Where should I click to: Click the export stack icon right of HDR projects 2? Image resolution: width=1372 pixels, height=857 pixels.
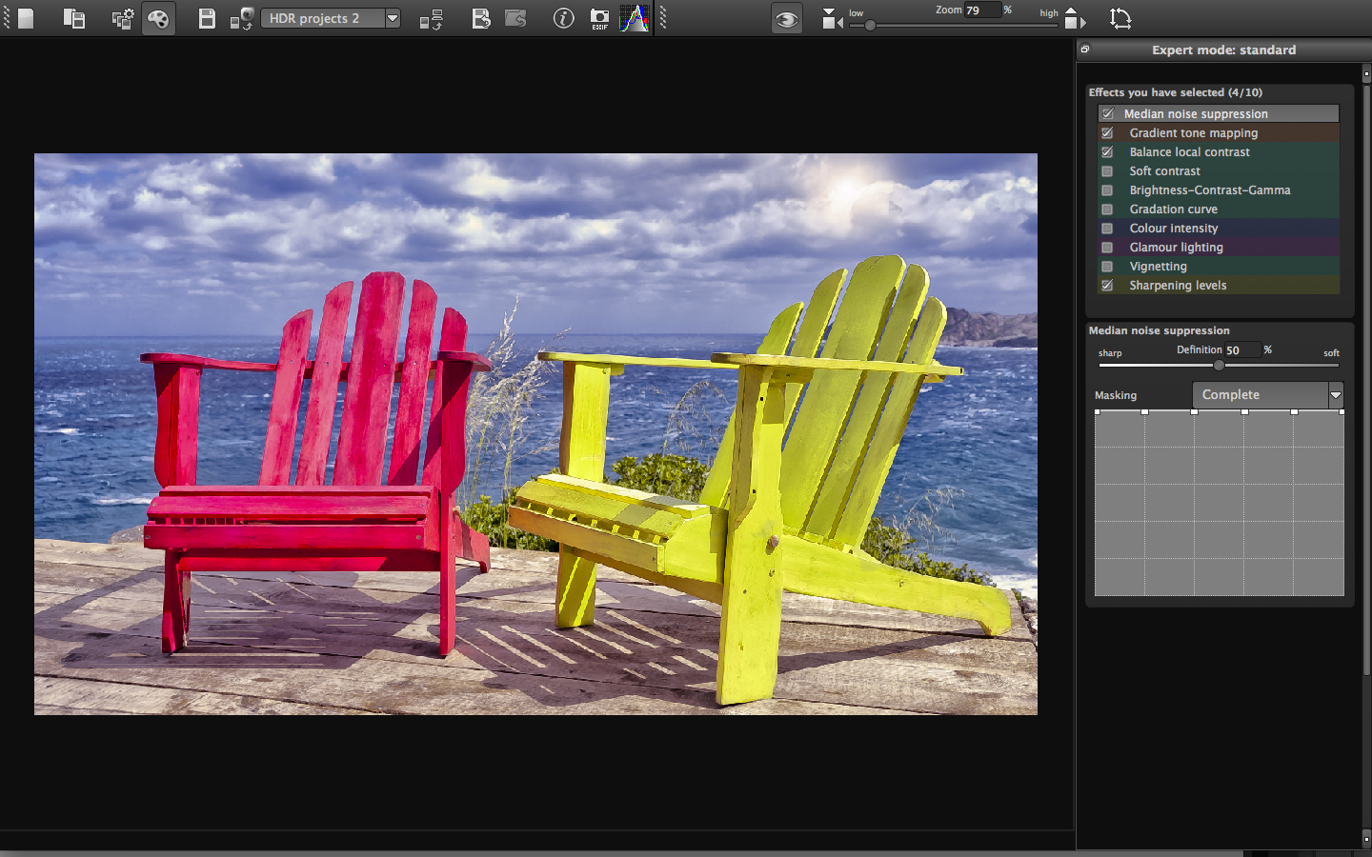(432, 18)
